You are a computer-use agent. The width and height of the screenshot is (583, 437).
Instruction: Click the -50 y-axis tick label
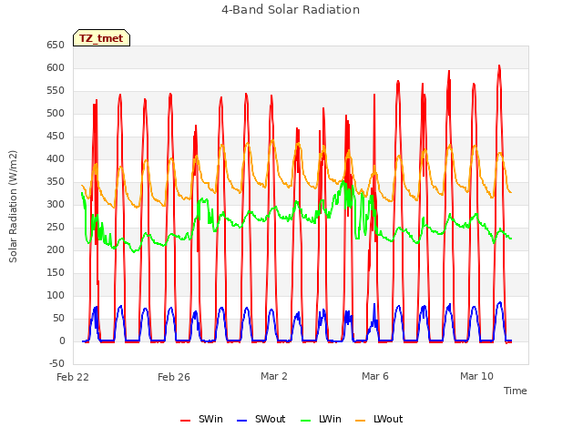(56, 364)
